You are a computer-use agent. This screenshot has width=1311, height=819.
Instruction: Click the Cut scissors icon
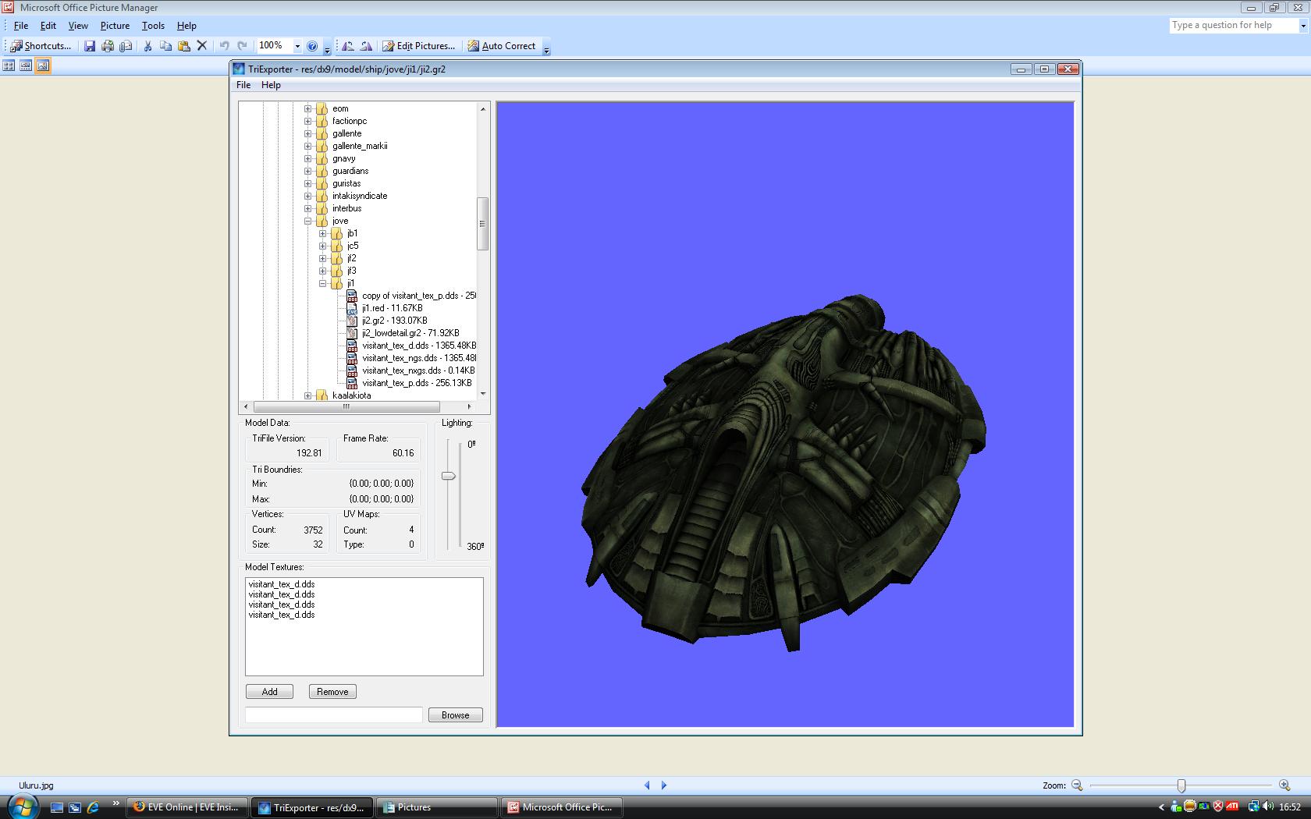147,46
